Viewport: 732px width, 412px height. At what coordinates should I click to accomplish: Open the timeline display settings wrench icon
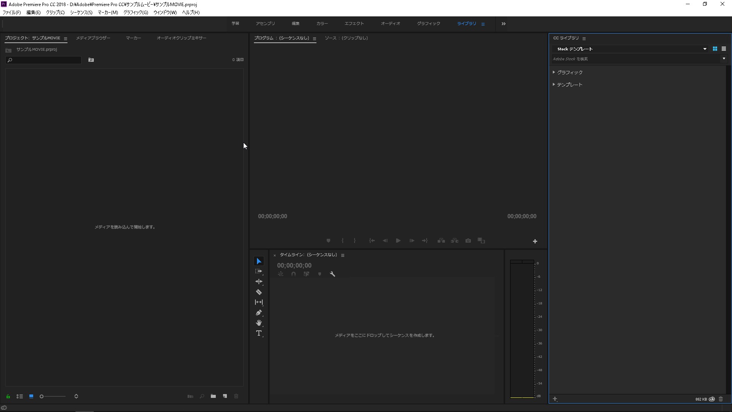(332, 274)
